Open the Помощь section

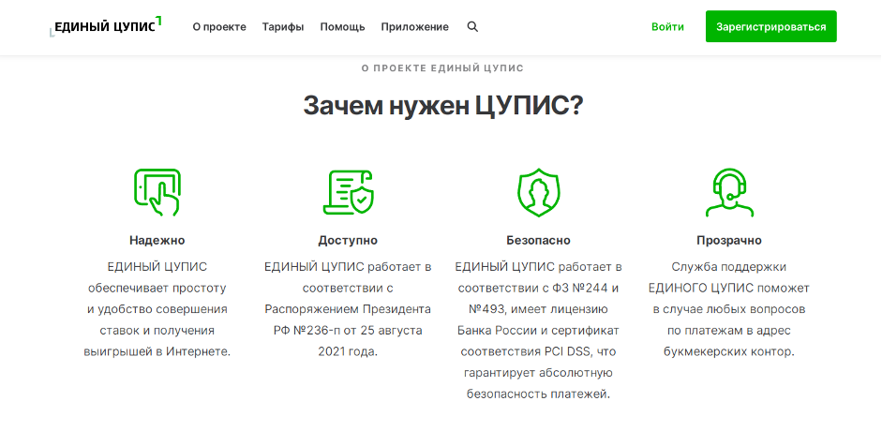click(x=342, y=27)
